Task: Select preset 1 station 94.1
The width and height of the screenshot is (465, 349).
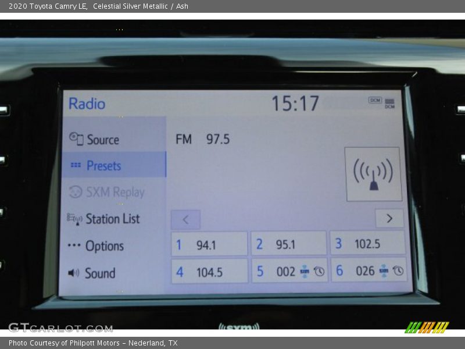Action: tap(209, 244)
